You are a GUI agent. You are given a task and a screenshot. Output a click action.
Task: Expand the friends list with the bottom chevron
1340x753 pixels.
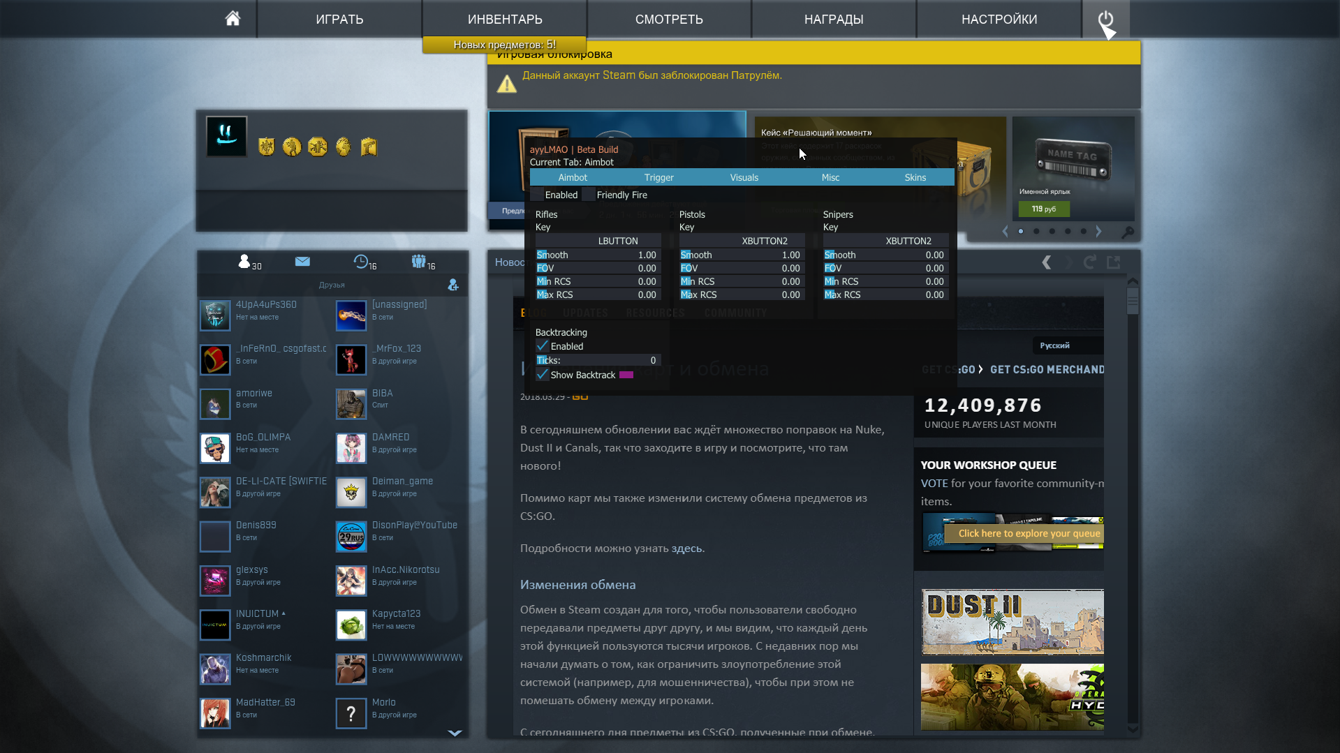tap(455, 733)
